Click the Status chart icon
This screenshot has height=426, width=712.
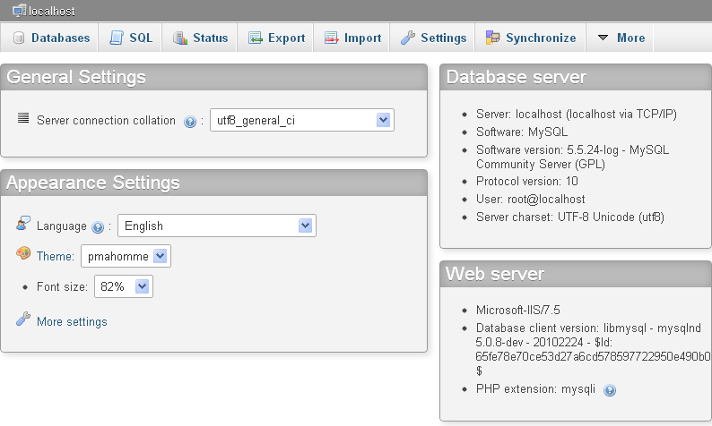tap(179, 38)
